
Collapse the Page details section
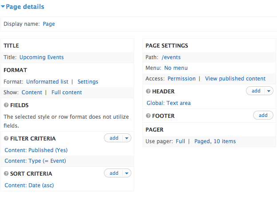click(x=23, y=7)
